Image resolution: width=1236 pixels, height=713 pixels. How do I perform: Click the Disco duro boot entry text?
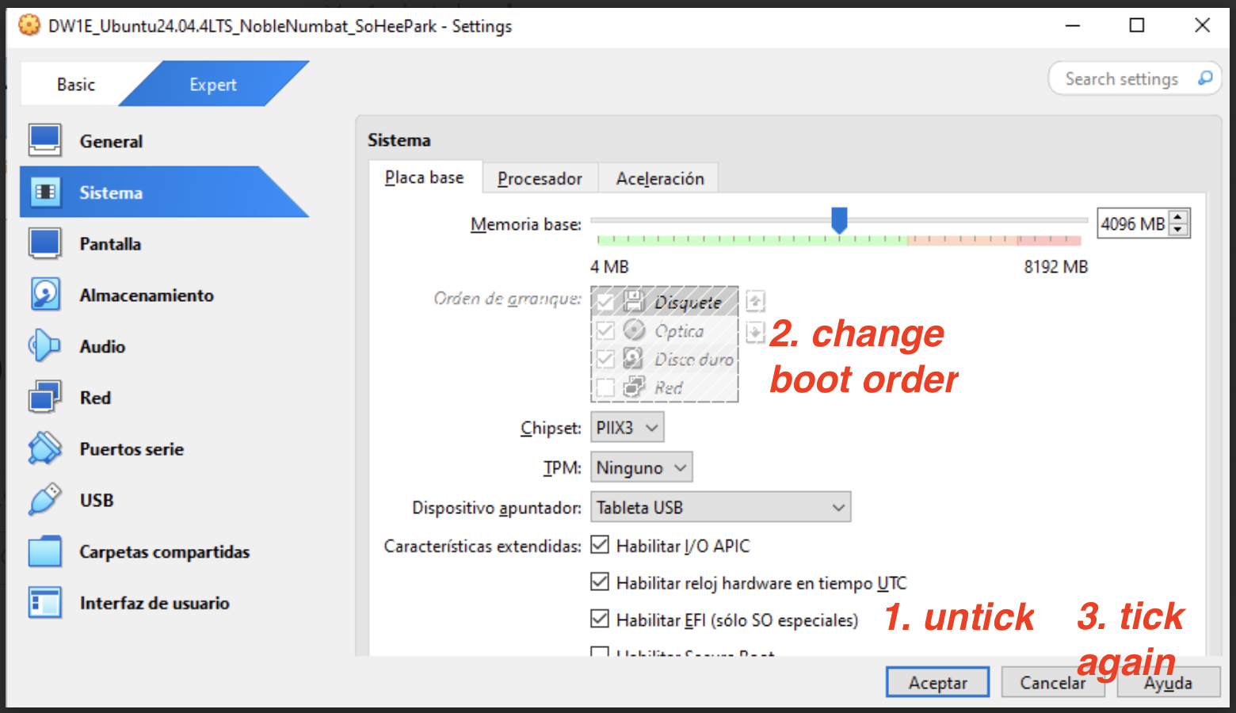pos(694,359)
